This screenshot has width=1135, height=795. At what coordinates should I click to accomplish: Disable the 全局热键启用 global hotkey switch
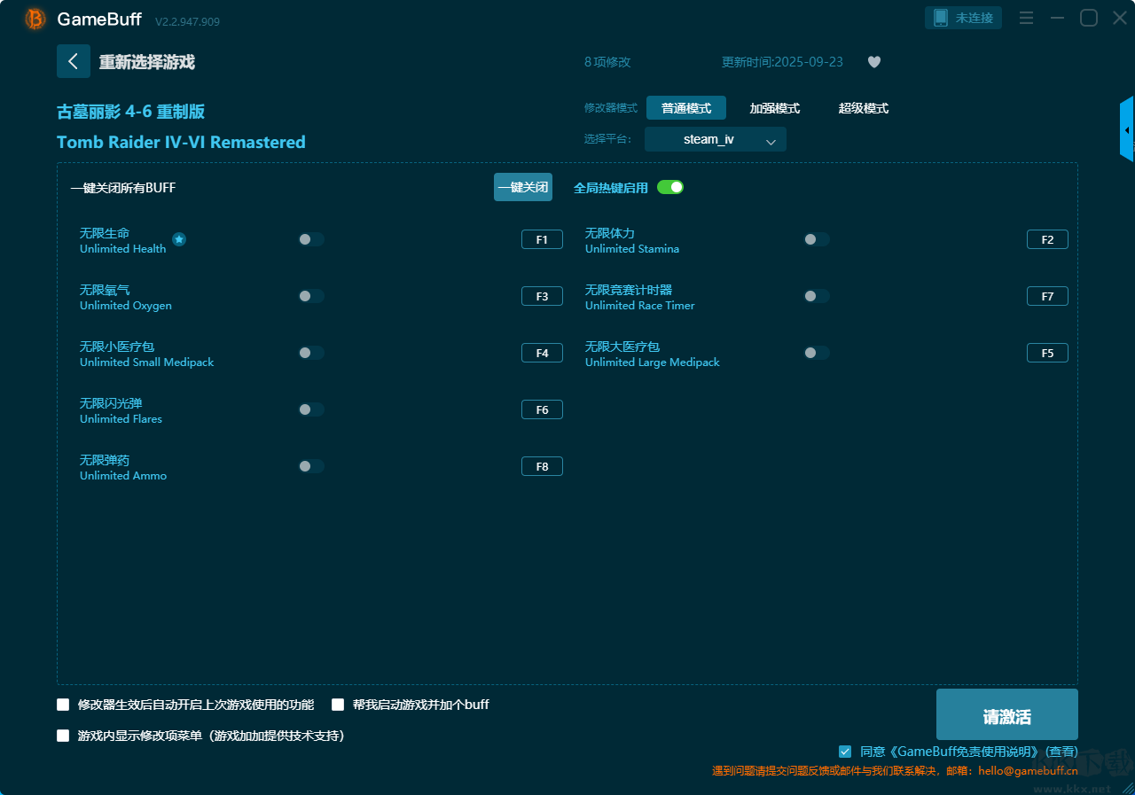(x=670, y=187)
